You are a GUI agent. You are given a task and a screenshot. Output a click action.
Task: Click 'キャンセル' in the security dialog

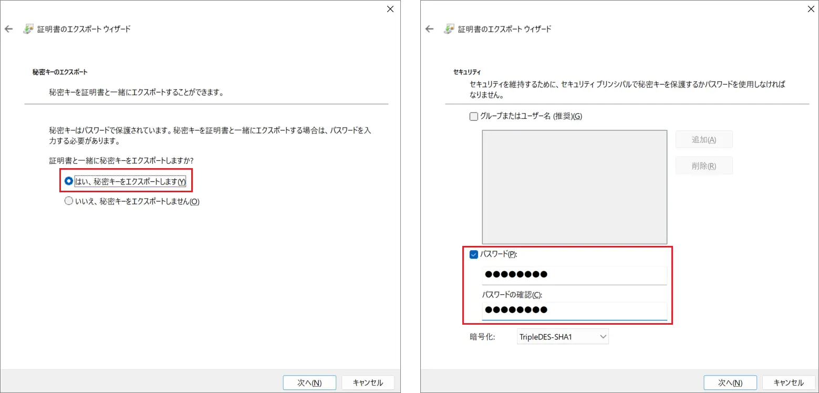(x=788, y=382)
